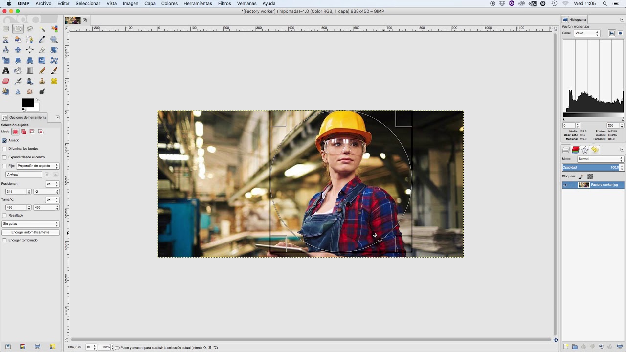Select the Ellipse Select tool
Screen dimensions: 626x352
[x=18, y=29]
